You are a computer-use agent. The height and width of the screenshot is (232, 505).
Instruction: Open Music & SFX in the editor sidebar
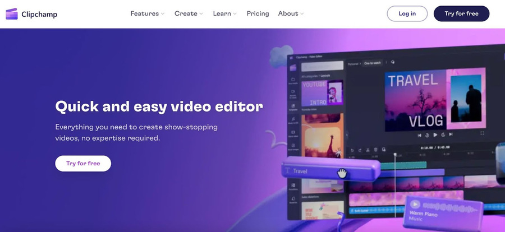tap(293, 120)
